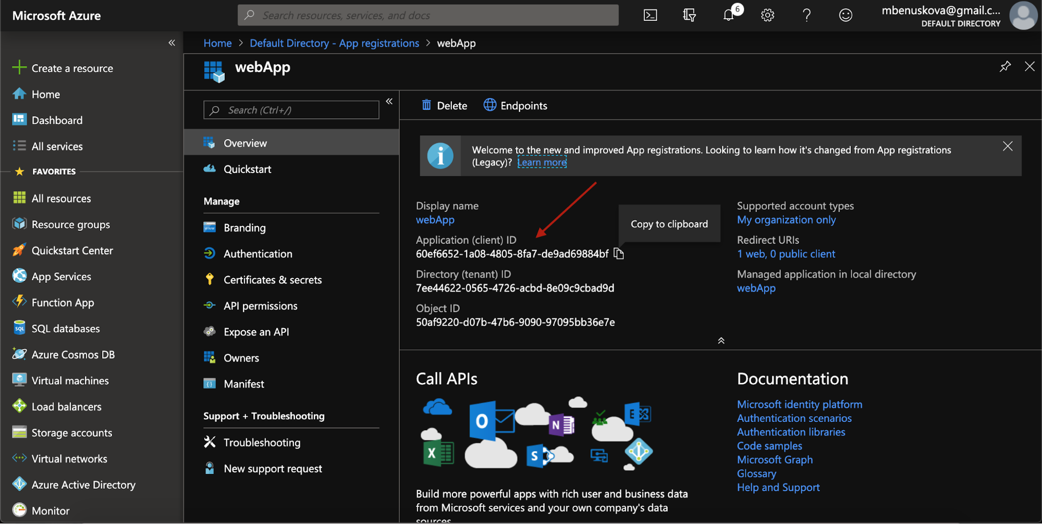Collapse the left navigation sidebar
The image size is (1042, 524).
[x=171, y=42]
